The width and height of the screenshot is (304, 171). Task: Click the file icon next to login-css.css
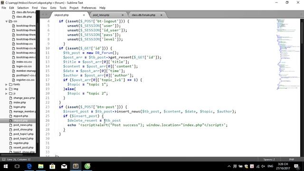tap(13, 66)
